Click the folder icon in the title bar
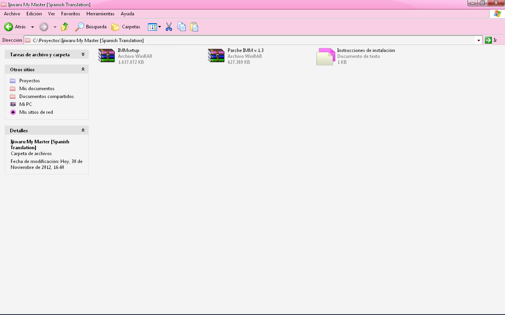This screenshot has width=505, height=315. pos(4,5)
